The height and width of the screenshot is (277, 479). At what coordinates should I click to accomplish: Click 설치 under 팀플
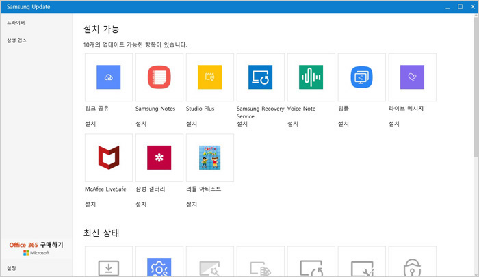coord(344,124)
